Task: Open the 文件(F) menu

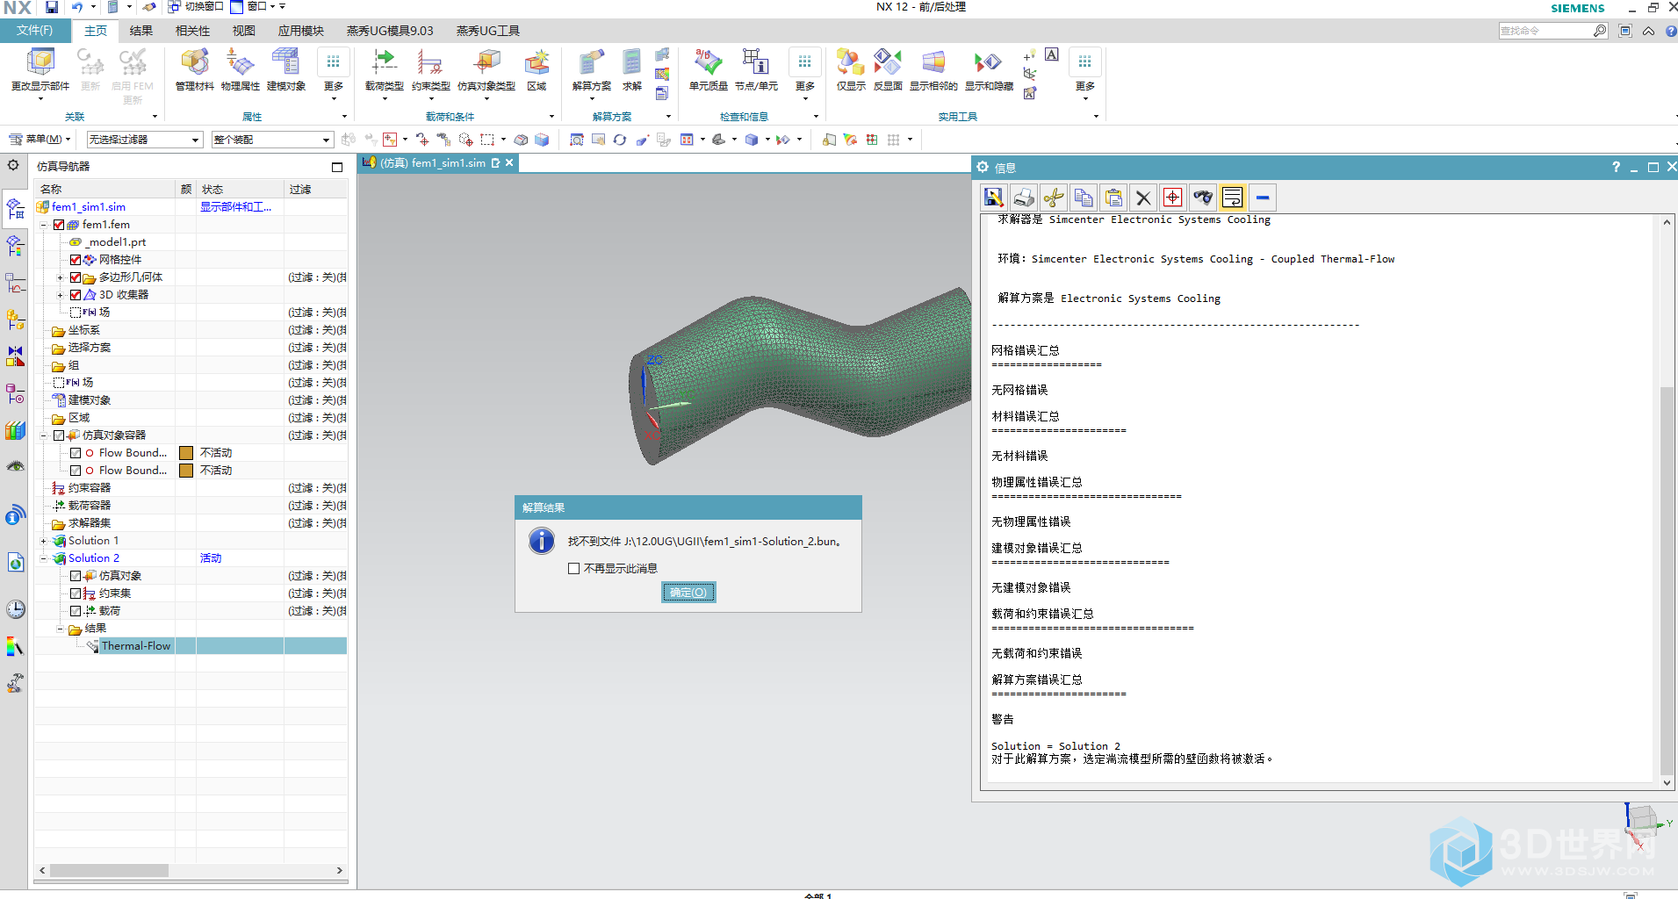Action: coord(35,31)
